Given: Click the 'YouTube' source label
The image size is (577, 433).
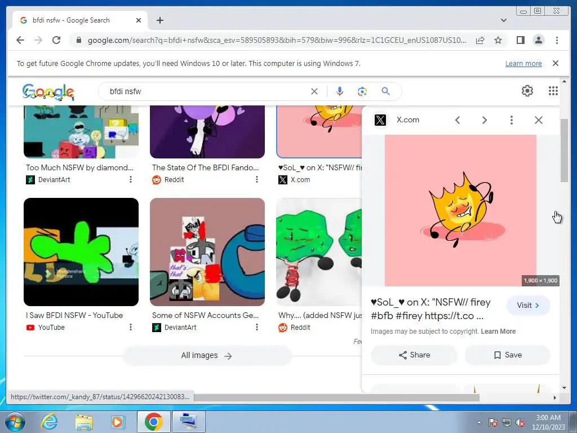Looking at the screenshot, I should pos(51,328).
